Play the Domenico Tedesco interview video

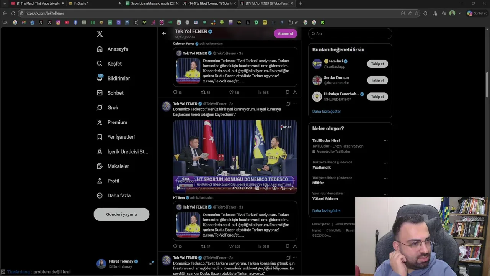pyautogui.click(x=178, y=188)
